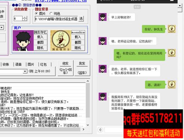Click the sender avatar beside the first chat message
This screenshot has width=184, height=140.
[103, 17]
